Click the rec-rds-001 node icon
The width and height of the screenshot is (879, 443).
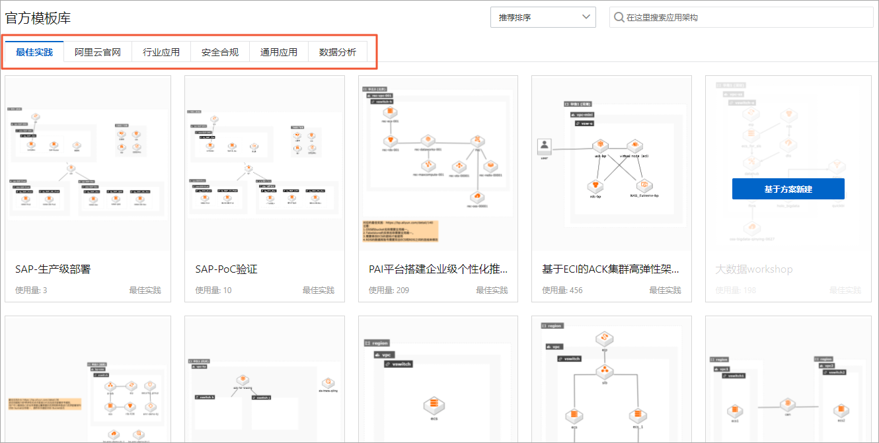click(391, 141)
